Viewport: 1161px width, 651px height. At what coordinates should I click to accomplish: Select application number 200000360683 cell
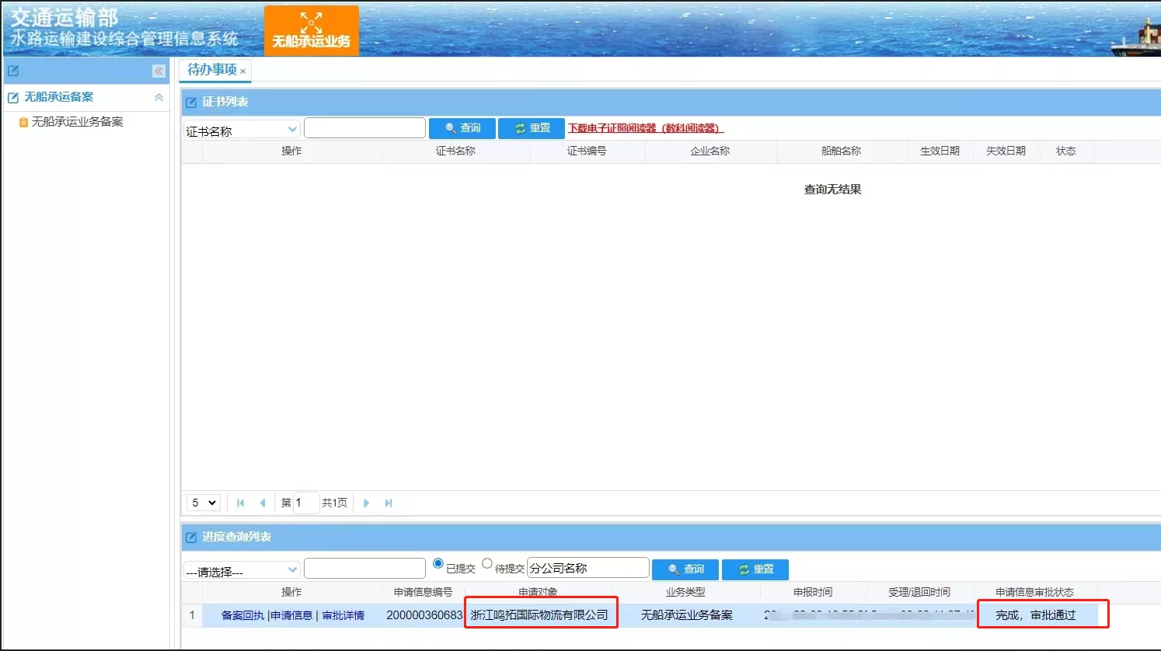tap(424, 615)
